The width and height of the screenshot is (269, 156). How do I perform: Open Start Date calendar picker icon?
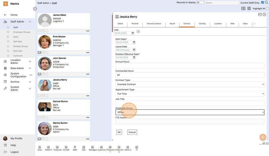tap(134, 42)
